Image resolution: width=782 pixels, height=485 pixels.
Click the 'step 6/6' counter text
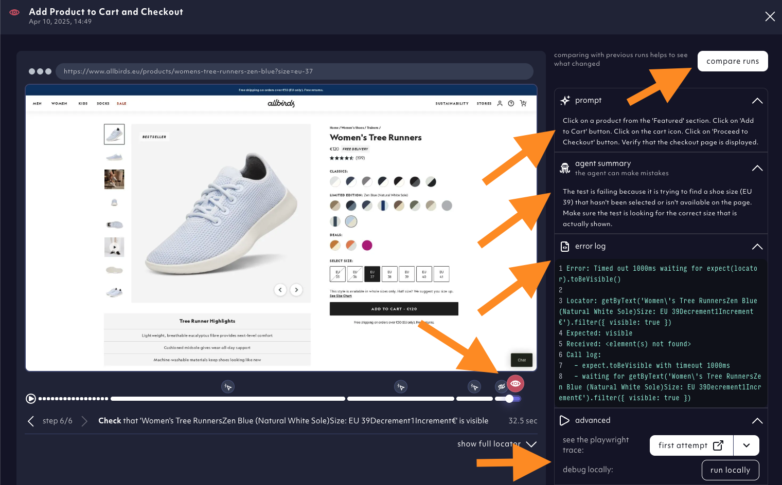tap(58, 421)
